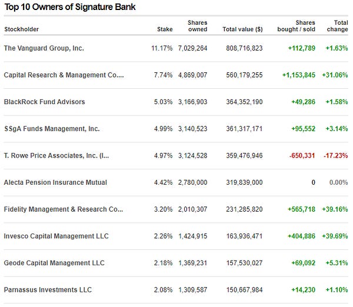The height and width of the screenshot is (307, 353).
Task: Open Geode Capital Management LLC stockholder
Action: click(54, 263)
